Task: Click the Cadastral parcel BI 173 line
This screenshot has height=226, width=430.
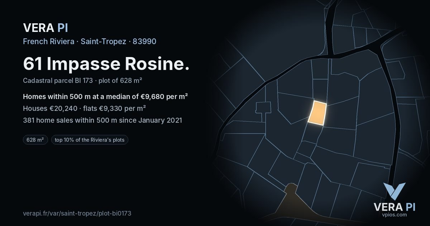Action: pos(83,80)
